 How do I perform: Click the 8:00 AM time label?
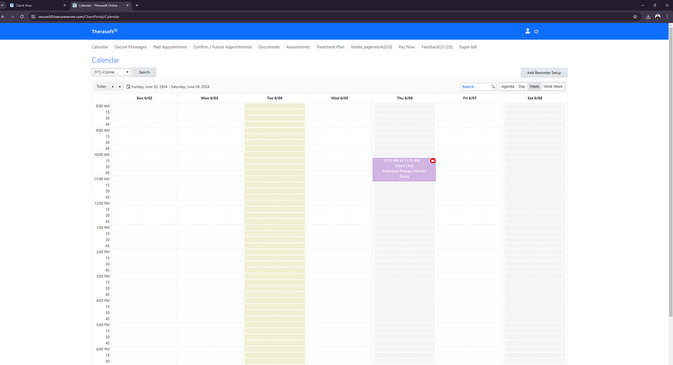pyautogui.click(x=102, y=106)
